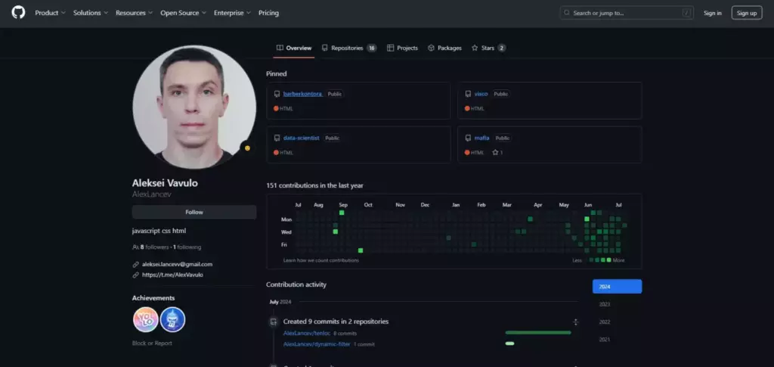Focus the Search or jump to field
Screen dimensions: 774x367
tap(627, 13)
